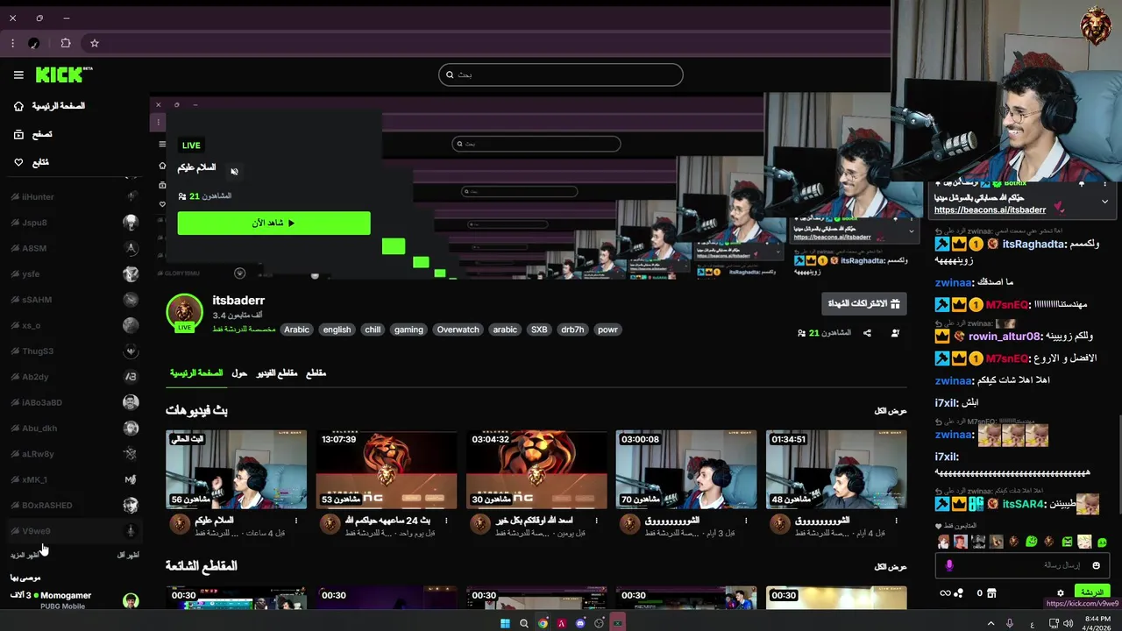Open chat settings gear icon
Screen dimensions: 1122x631
click(1060, 593)
